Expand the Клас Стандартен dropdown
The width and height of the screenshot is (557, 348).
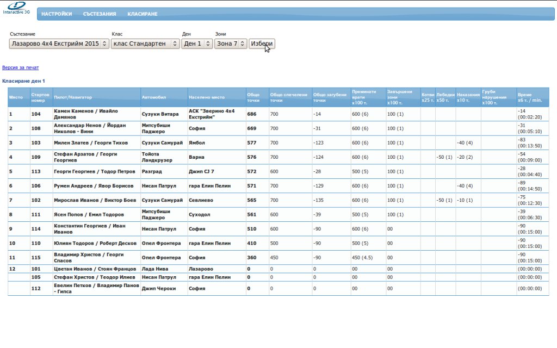(x=145, y=43)
